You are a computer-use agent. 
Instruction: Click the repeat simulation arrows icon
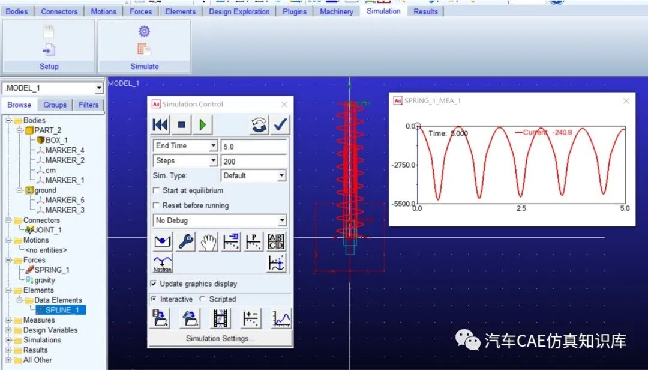click(259, 124)
